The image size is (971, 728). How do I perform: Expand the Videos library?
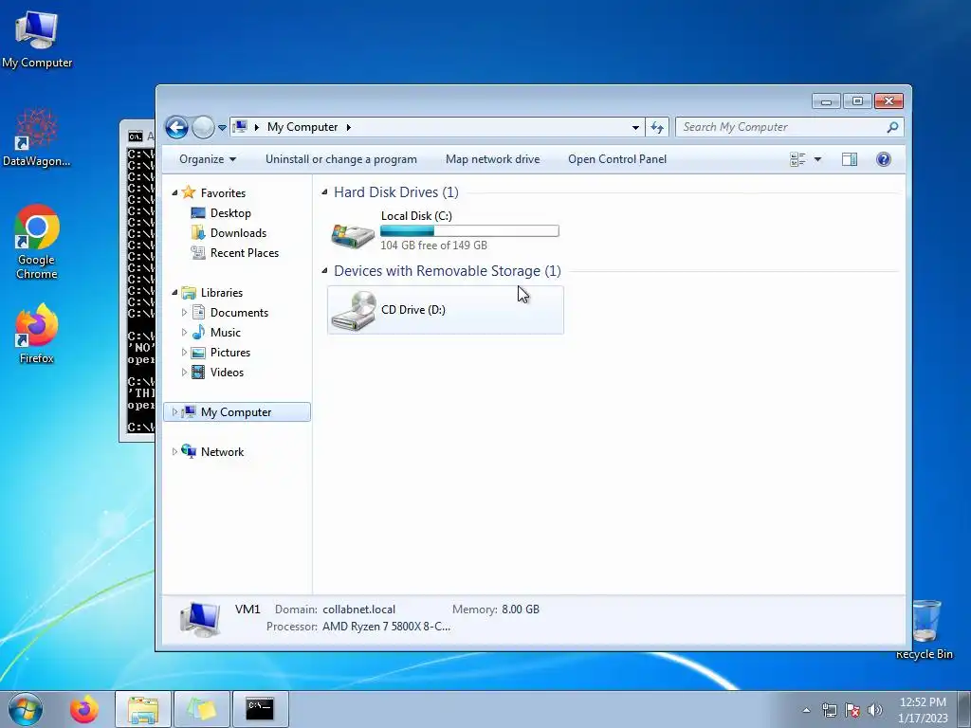tap(184, 372)
